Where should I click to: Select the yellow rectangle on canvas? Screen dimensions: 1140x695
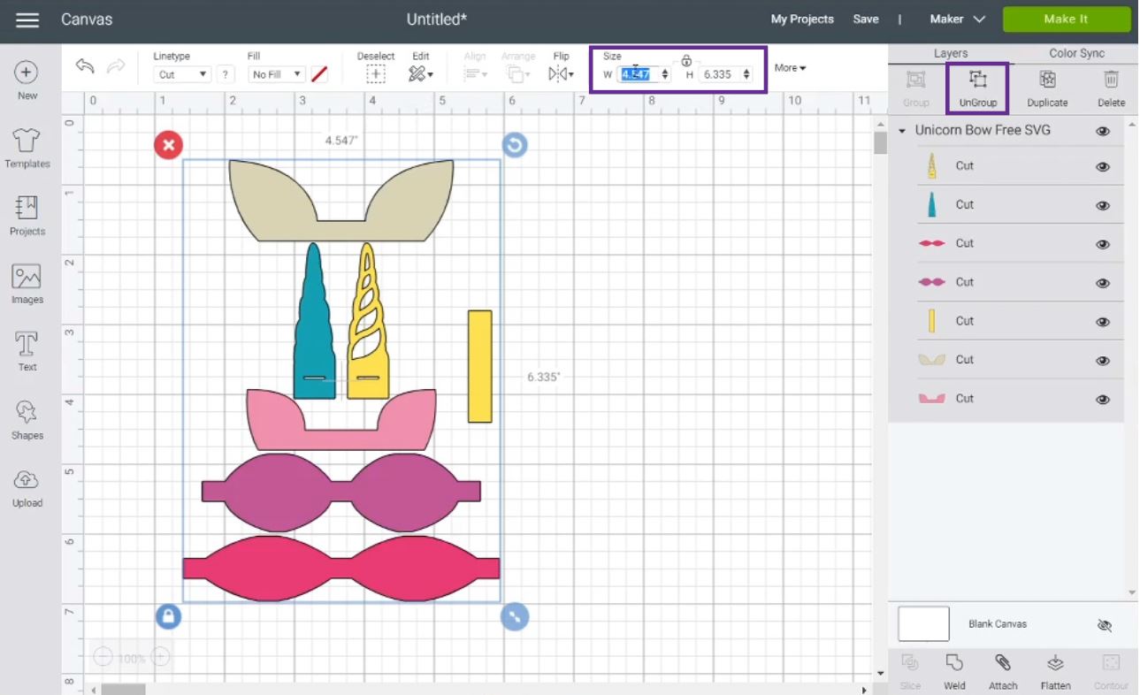[479, 366]
